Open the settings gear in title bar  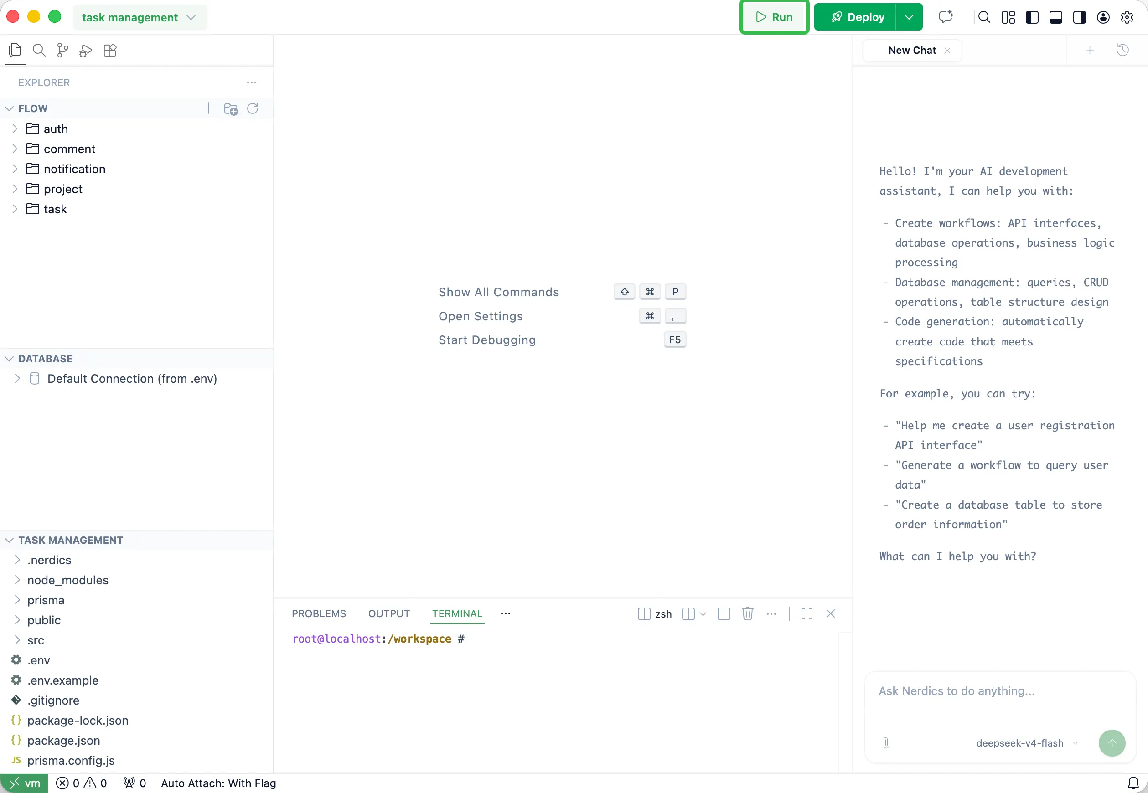coord(1127,17)
